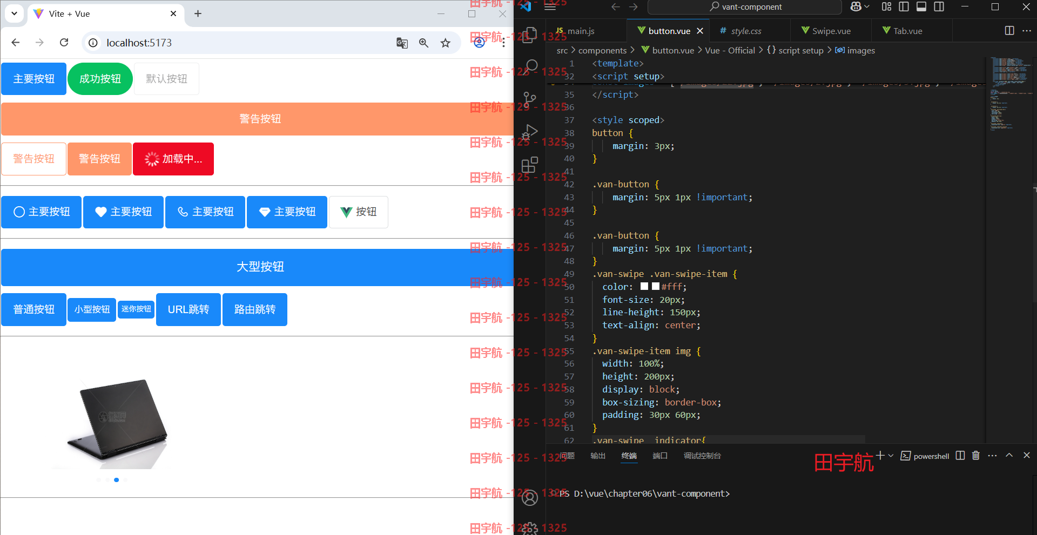Open Explorer in VS Code activity bar
1037x535 pixels.
(x=530, y=35)
